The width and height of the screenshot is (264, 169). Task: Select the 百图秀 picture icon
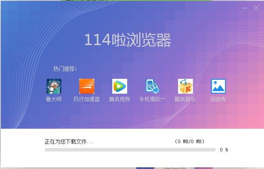(x=218, y=86)
